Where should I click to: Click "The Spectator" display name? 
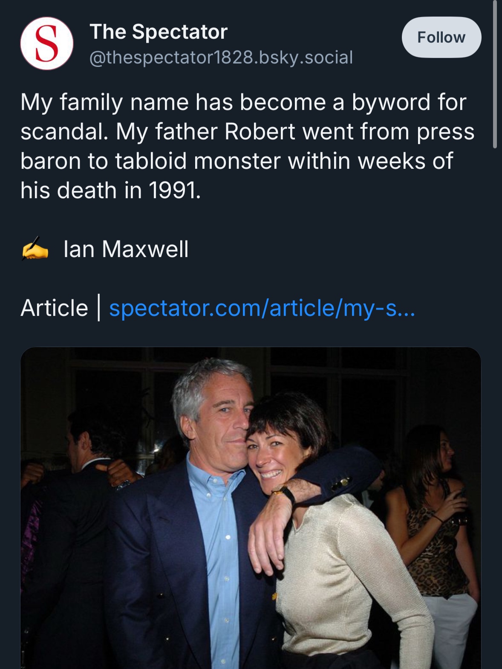click(x=159, y=32)
